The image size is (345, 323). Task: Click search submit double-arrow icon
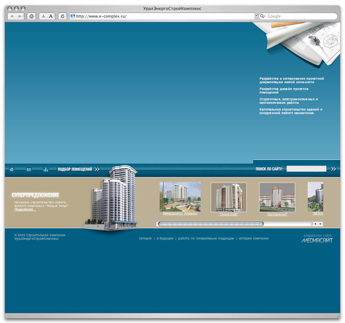click(x=333, y=169)
